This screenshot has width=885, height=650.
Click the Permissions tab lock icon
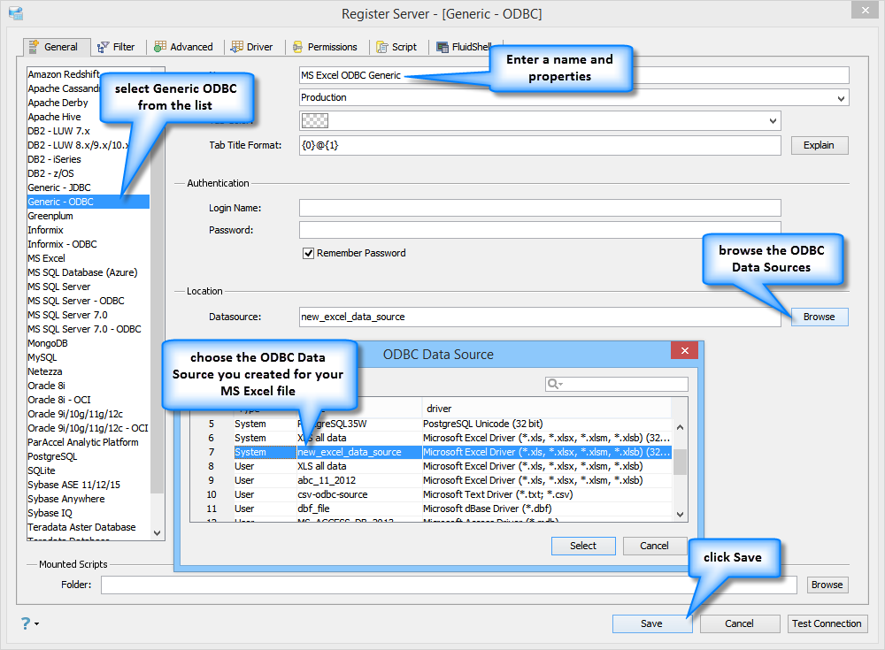click(297, 48)
